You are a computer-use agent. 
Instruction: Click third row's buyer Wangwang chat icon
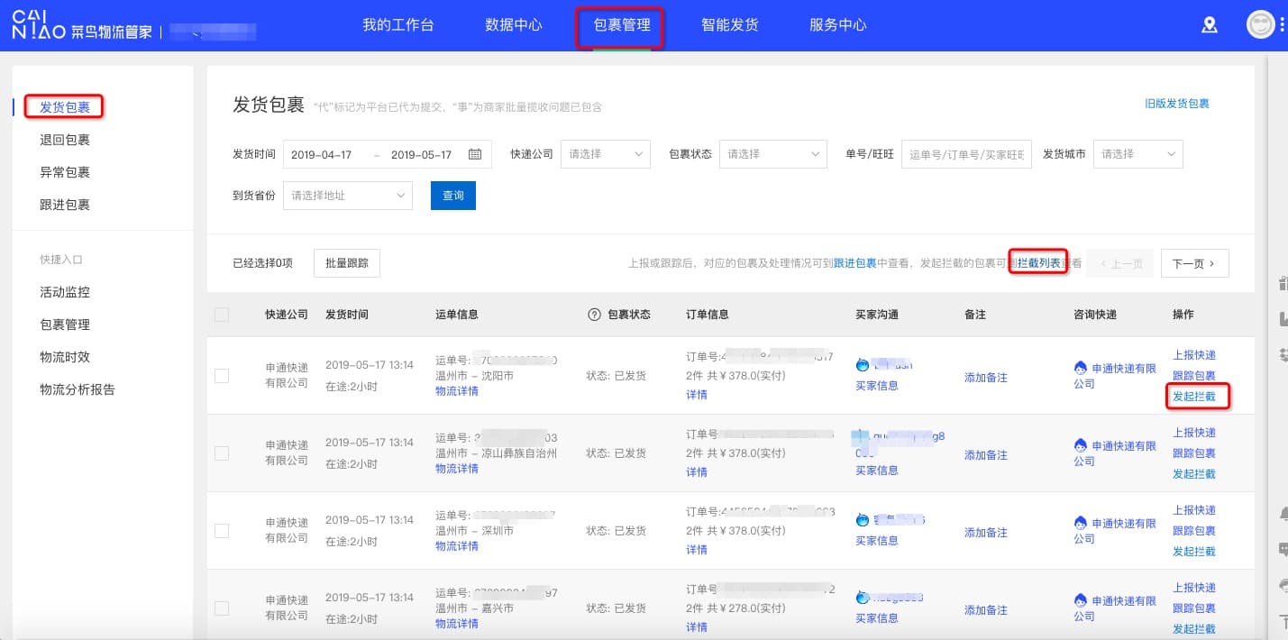tap(863, 520)
